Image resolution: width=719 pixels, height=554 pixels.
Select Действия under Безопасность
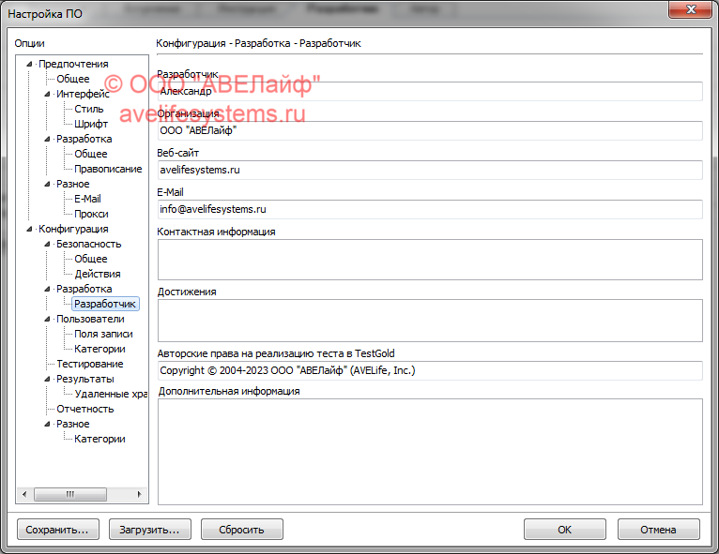(98, 274)
